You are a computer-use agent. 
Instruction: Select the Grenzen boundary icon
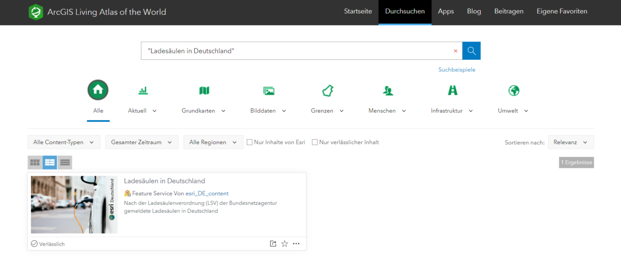(328, 91)
